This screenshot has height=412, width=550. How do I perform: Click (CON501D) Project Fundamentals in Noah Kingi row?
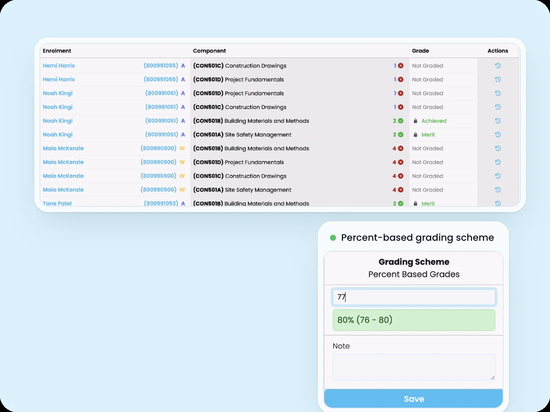pyautogui.click(x=238, y=93)
